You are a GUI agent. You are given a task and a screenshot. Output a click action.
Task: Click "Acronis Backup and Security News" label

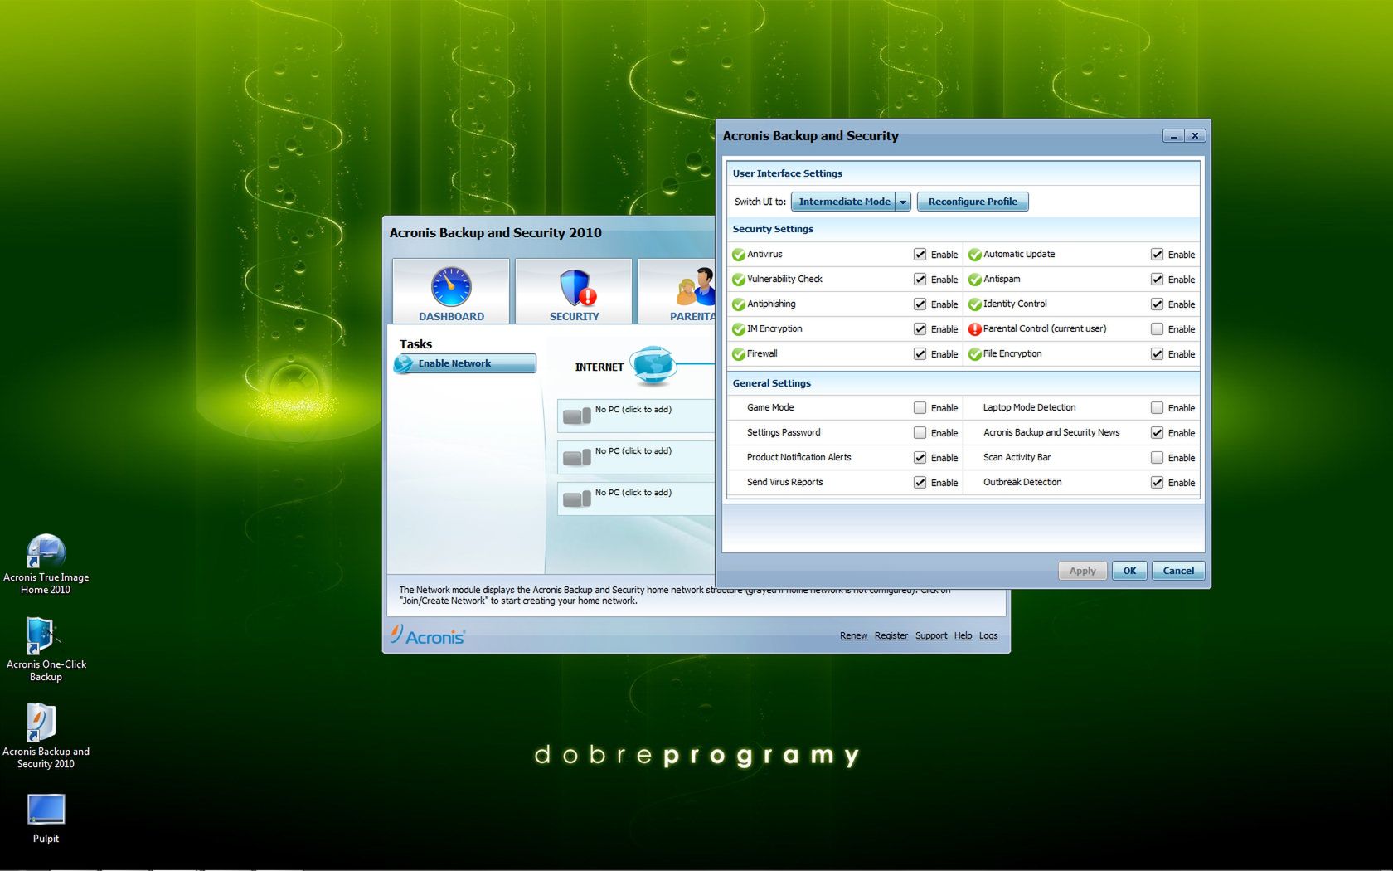click(x=1051, y=432)
